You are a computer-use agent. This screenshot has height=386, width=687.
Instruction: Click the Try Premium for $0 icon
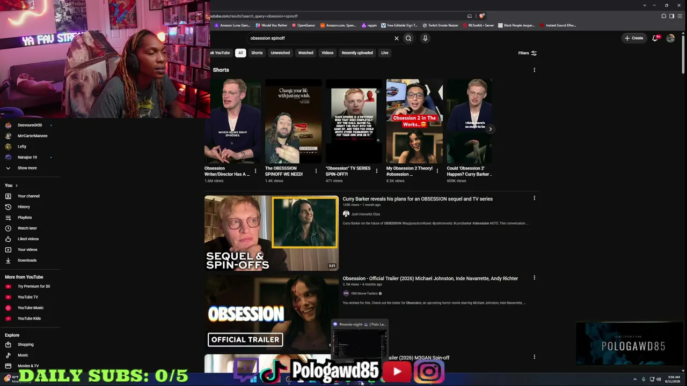[x=8, y=286]
